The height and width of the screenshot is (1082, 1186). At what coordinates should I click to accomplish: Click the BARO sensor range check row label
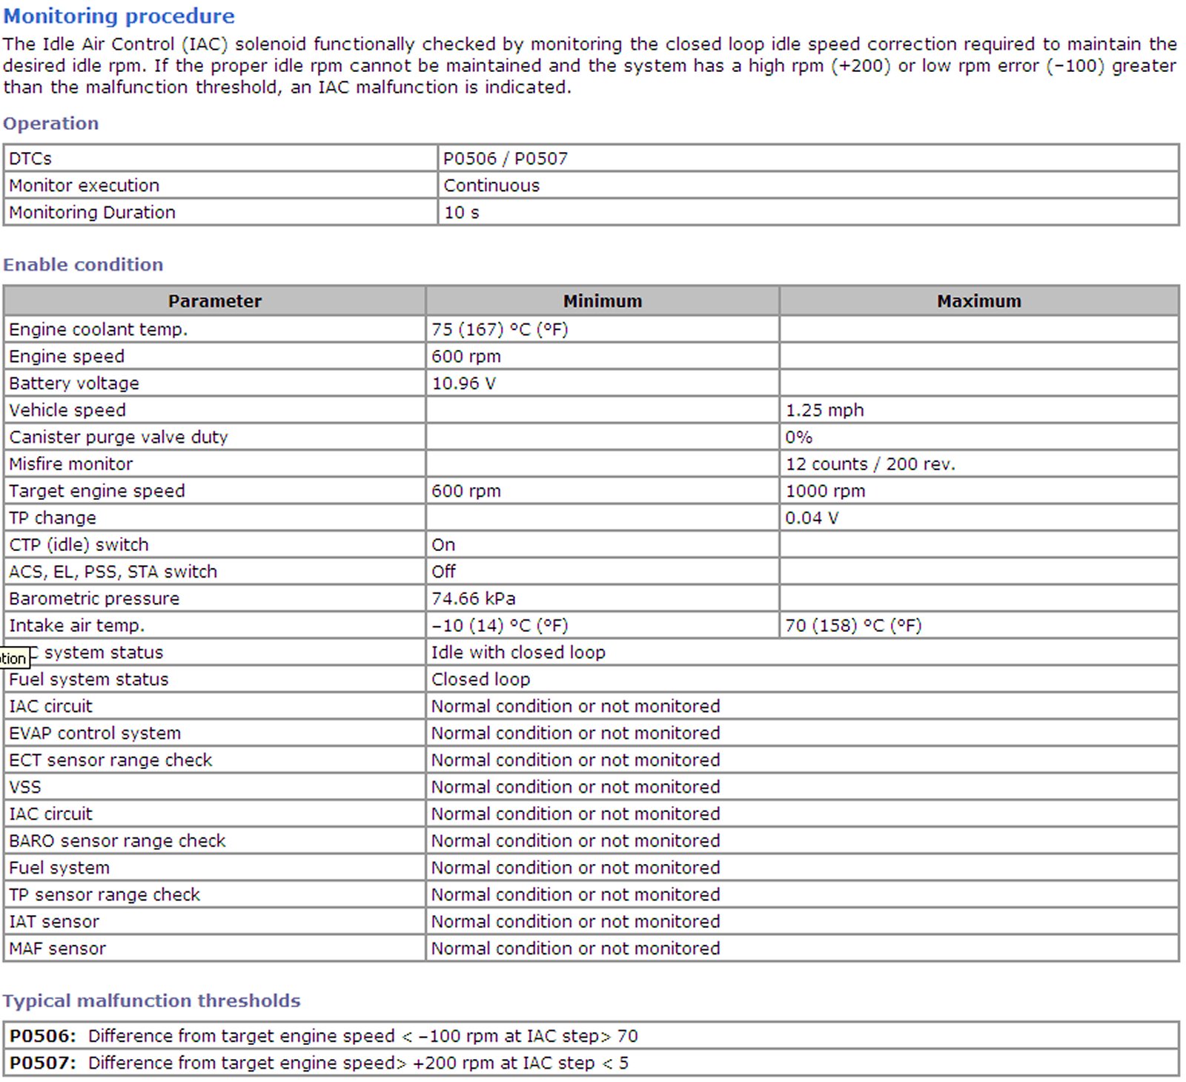(x=117, y=841)
